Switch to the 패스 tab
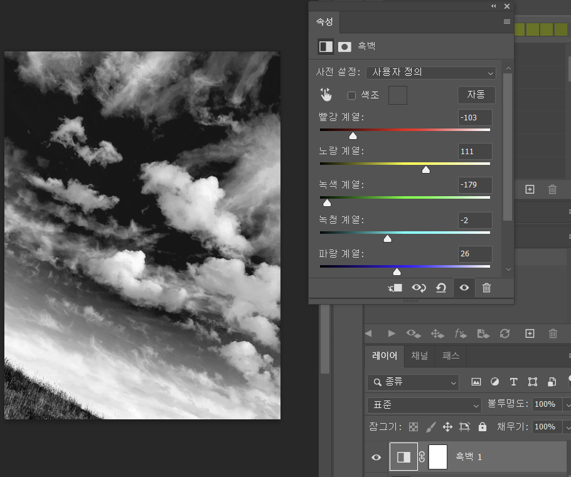 coord(451,356)
